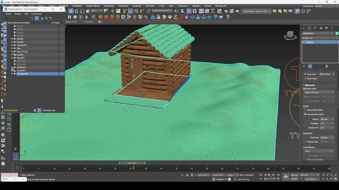339x190 pixels.
Task: Switch to the Motion command panel tab
Action: [321, 28]
